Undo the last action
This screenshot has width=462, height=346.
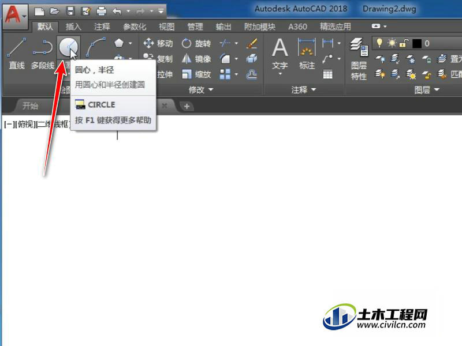(x=117, y=12)
